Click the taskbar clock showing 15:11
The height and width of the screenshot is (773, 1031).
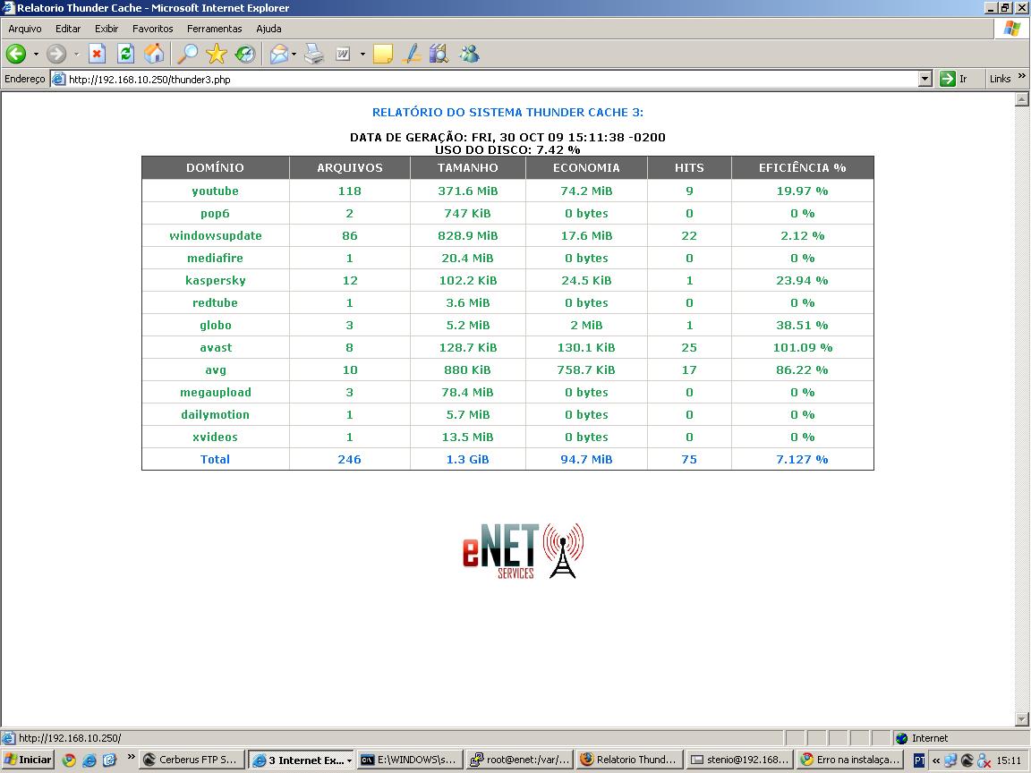tap(1009, 760)
